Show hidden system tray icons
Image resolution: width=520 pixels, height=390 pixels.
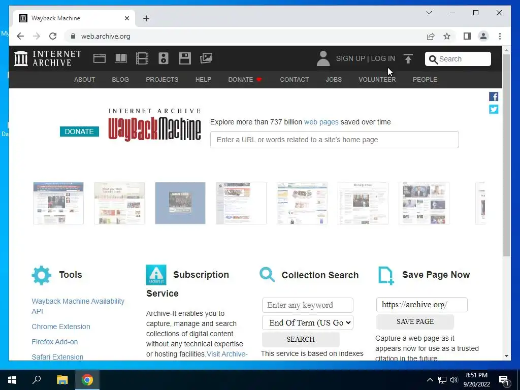point(430,380)
